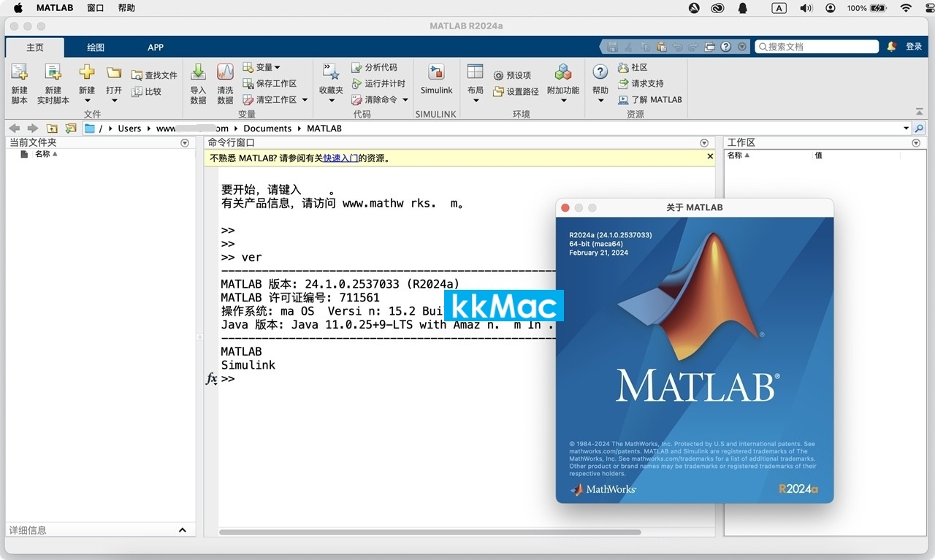Click the browse for folder icon

[x=70, y=129]
